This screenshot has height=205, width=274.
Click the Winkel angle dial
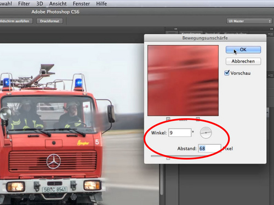click(206, 133)
